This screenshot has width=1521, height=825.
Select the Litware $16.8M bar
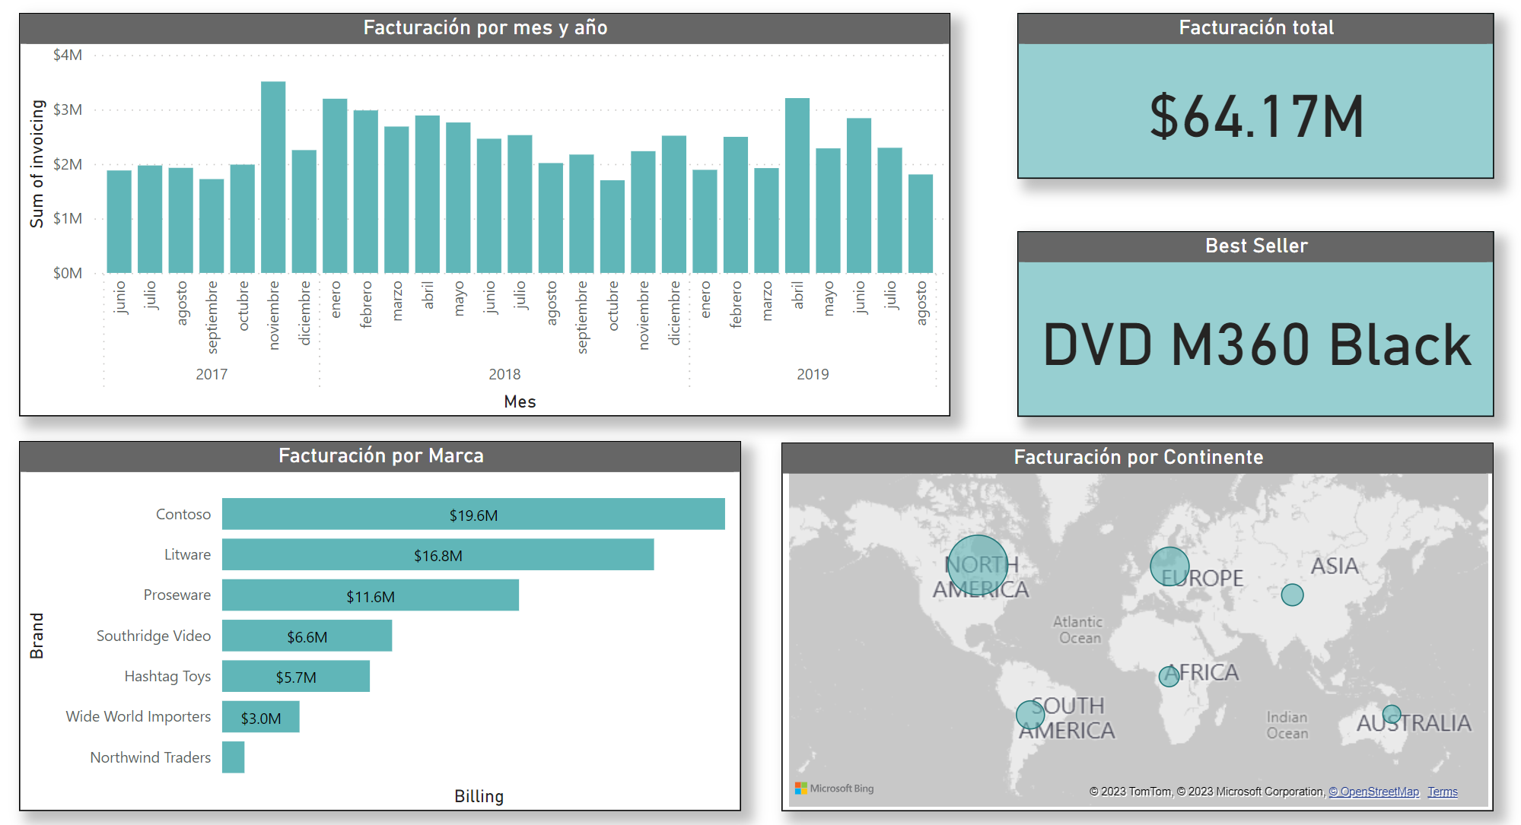[x=437, y=554]
